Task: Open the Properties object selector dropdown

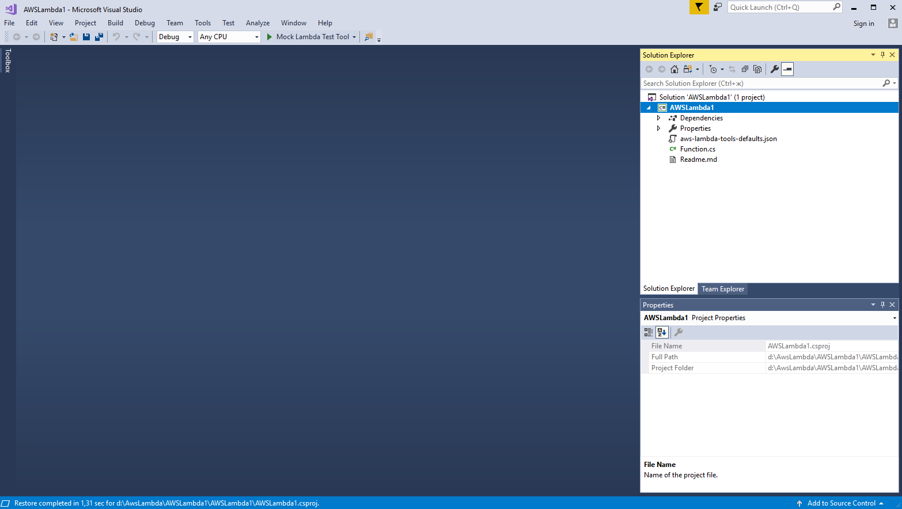Action: [x=895, y=318]
